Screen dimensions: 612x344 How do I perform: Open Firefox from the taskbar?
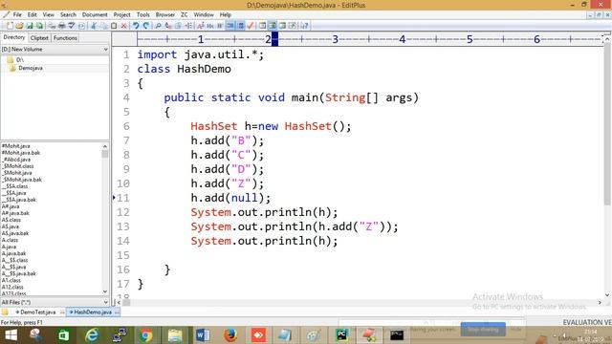click(230, 335)
